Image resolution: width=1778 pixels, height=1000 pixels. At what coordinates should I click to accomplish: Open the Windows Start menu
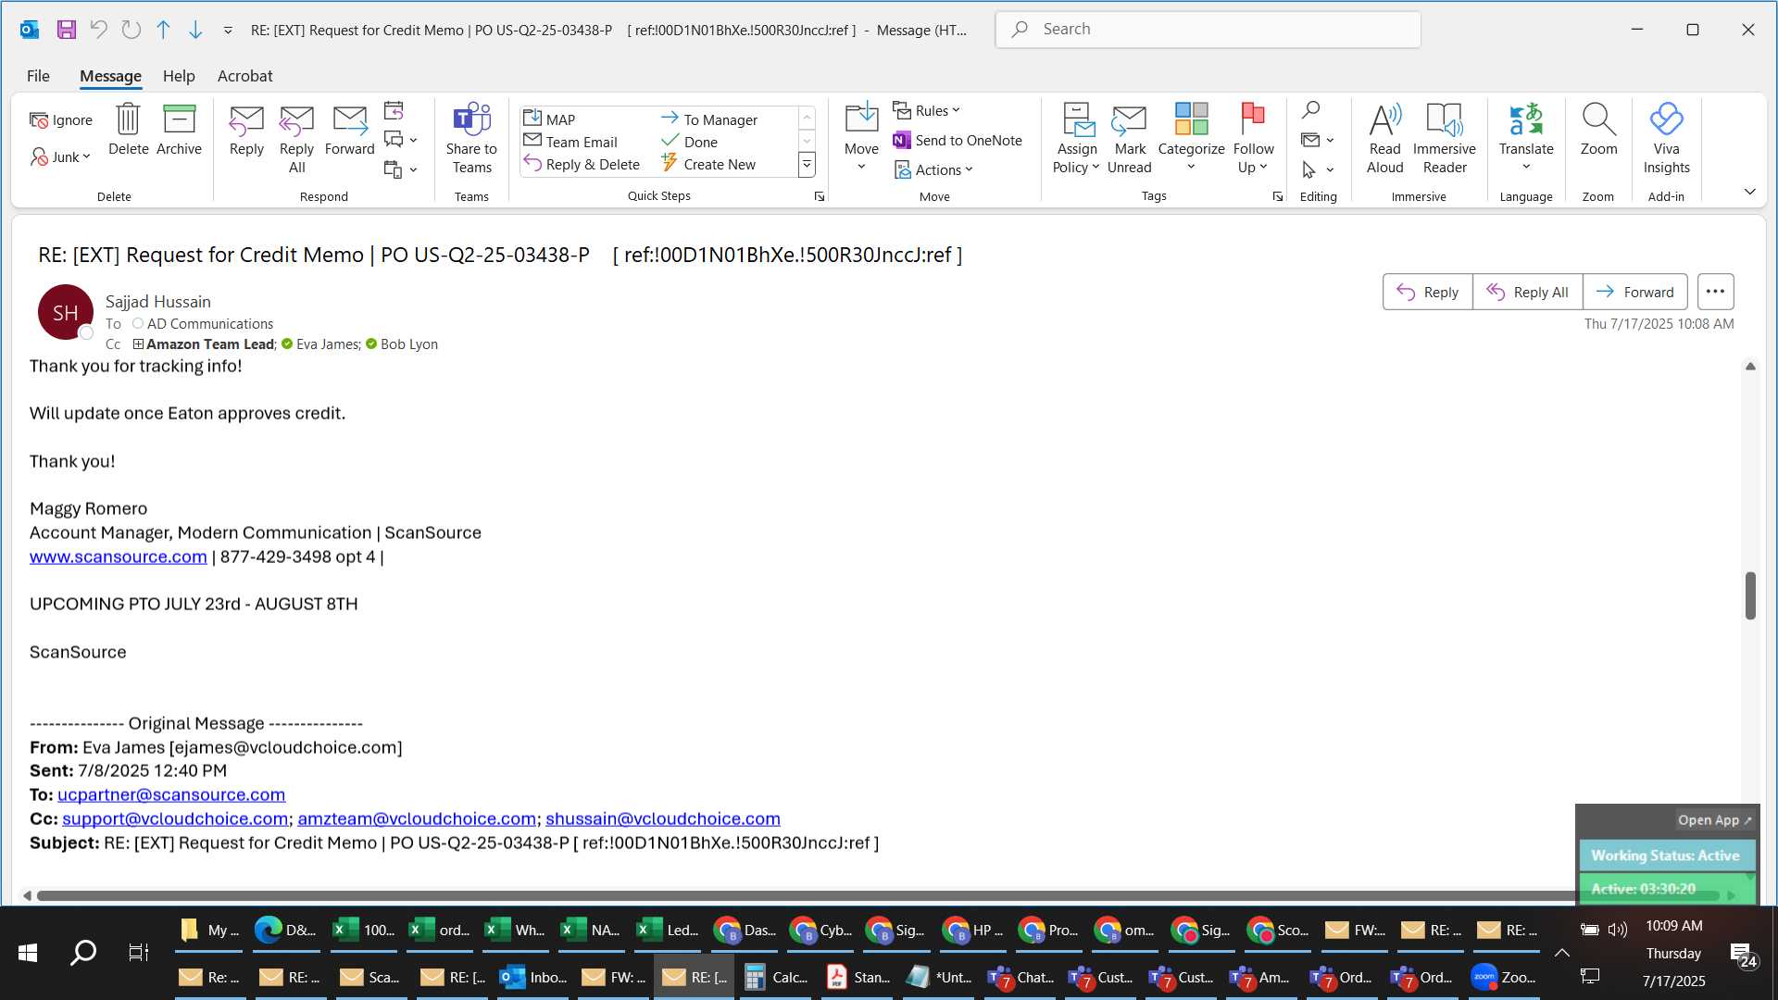coord(28,952)
